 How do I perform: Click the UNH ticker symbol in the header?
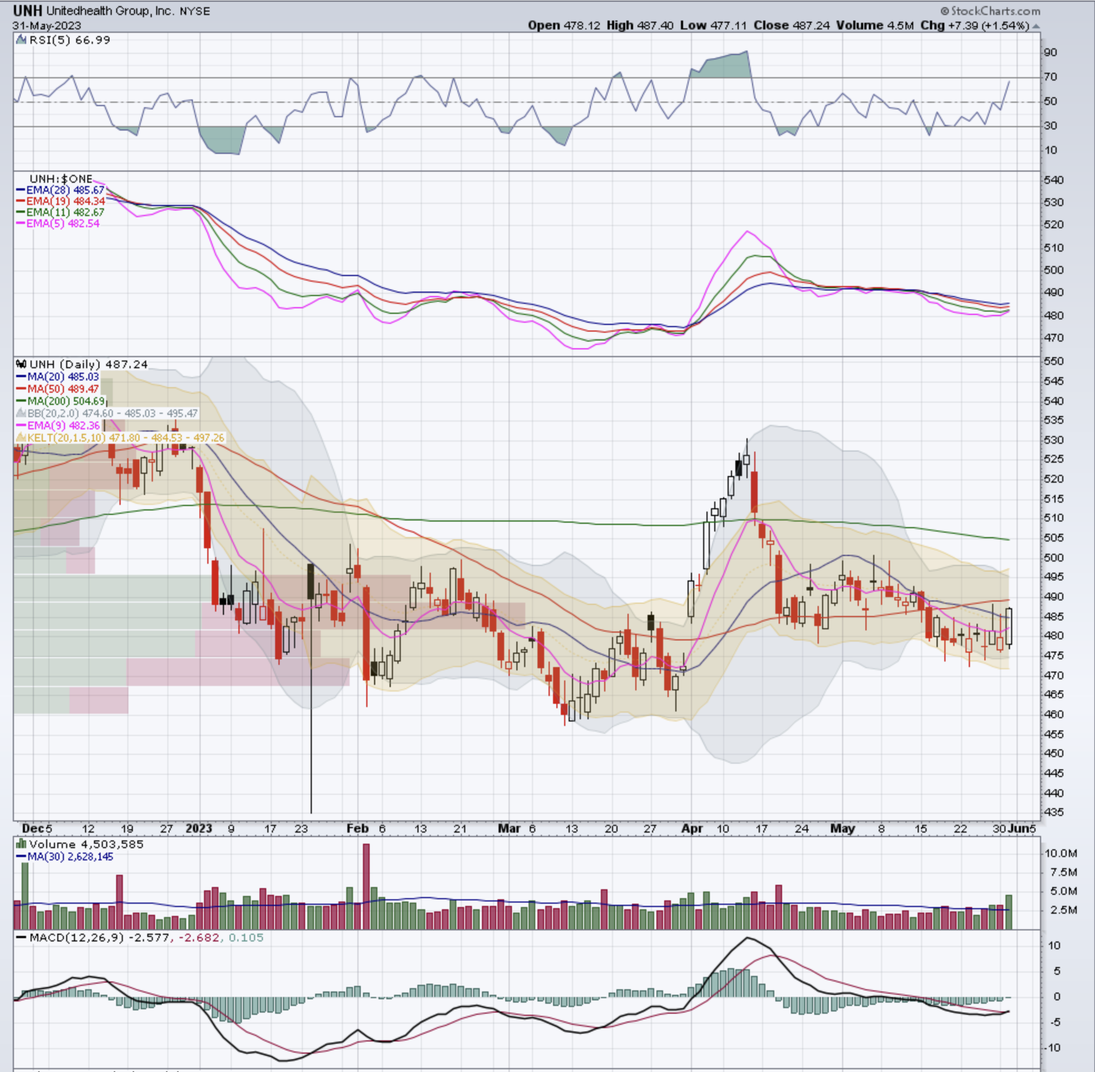[x=28, y=11]
